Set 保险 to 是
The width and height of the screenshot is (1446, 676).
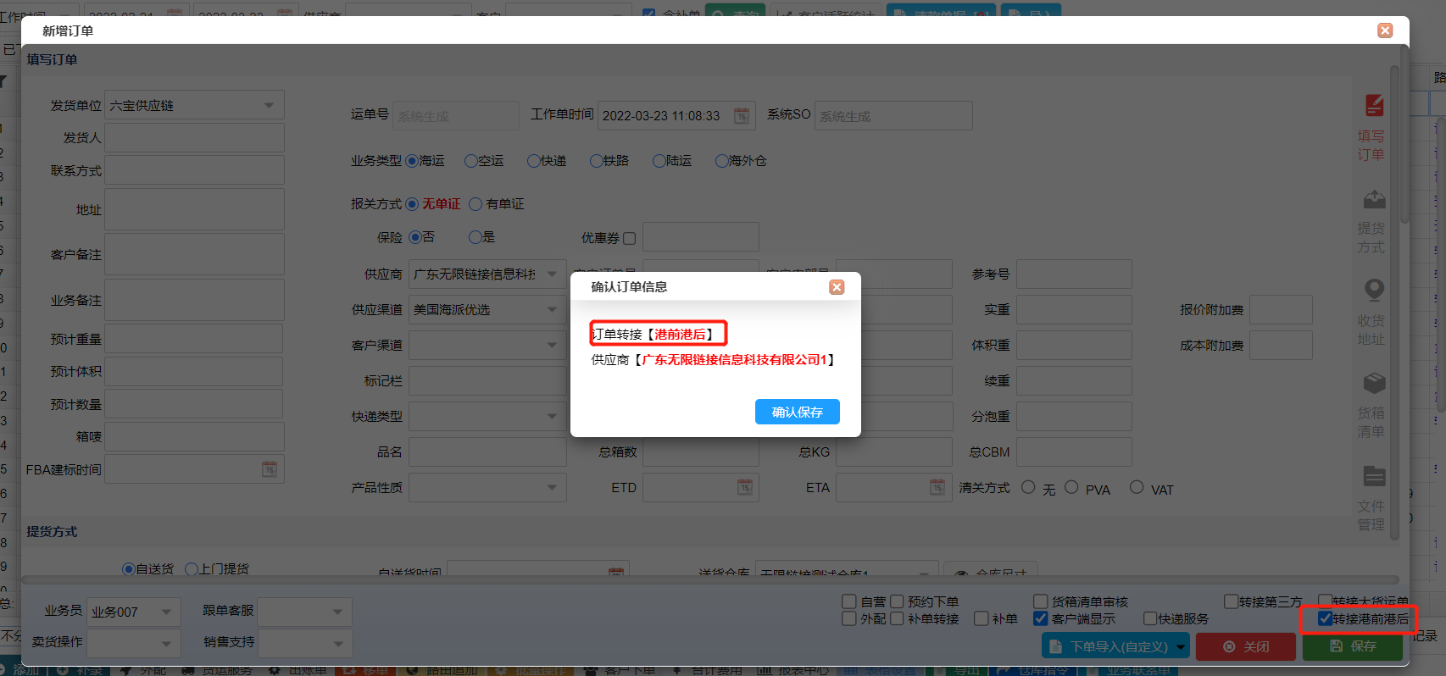(x=476, y=237)
